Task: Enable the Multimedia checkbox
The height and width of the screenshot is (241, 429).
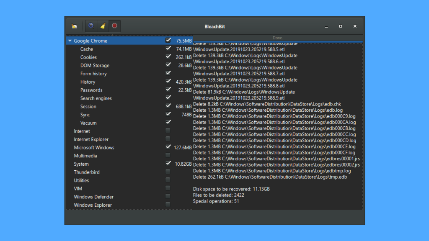Action: click(168, 155)
